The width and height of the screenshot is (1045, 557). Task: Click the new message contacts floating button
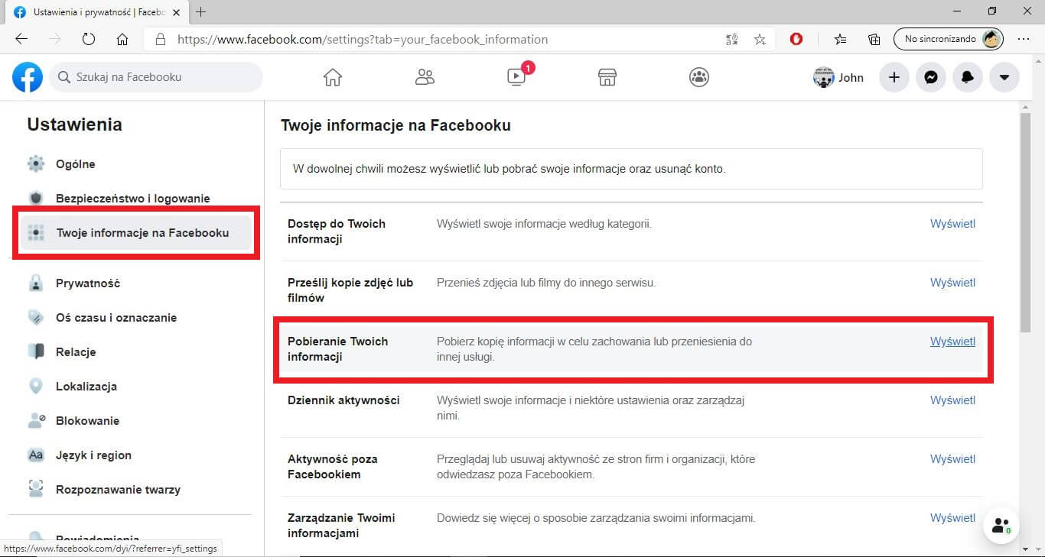(1001, 526)
